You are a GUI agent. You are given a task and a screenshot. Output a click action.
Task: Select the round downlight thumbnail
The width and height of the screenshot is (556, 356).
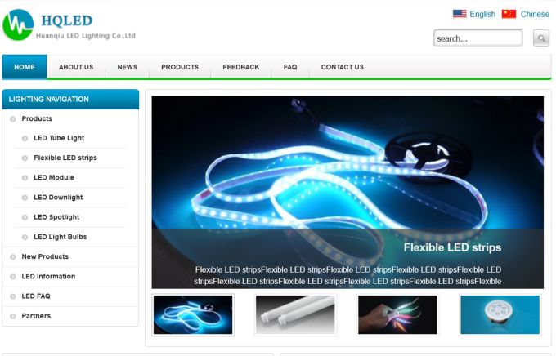(500, 314)
